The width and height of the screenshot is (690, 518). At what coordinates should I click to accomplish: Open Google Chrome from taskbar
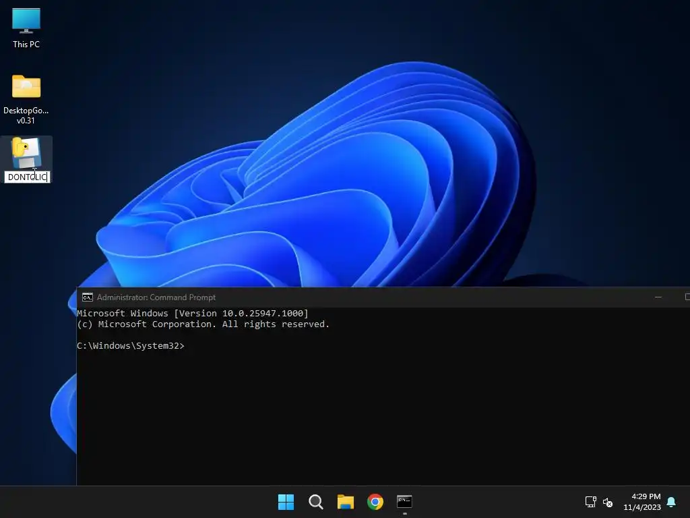pos(375,502)
